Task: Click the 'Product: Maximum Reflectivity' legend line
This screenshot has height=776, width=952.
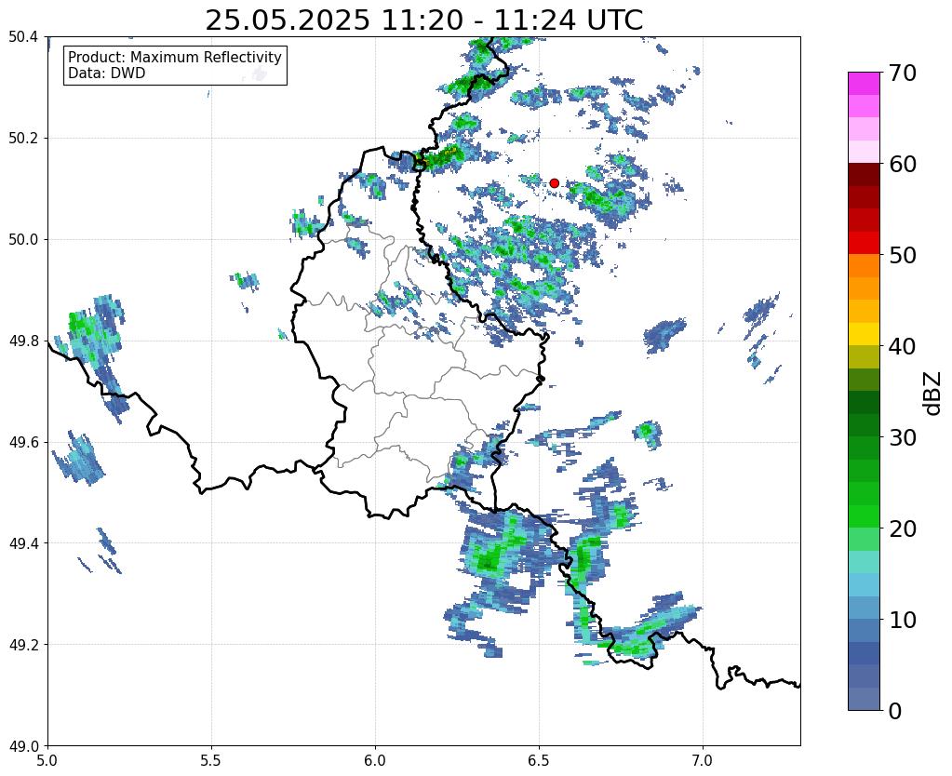Action: point(175,57)
